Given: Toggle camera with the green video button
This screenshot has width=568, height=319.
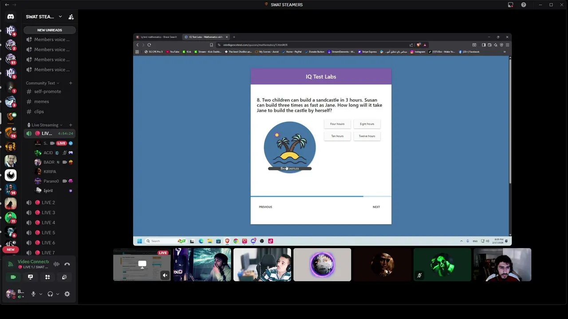Looking at the screenshot, I should [x=13, y=277].
